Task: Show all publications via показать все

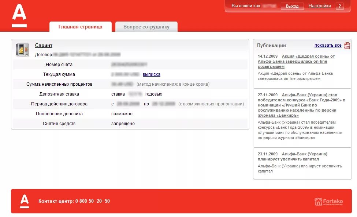Action: click(328, 45)
